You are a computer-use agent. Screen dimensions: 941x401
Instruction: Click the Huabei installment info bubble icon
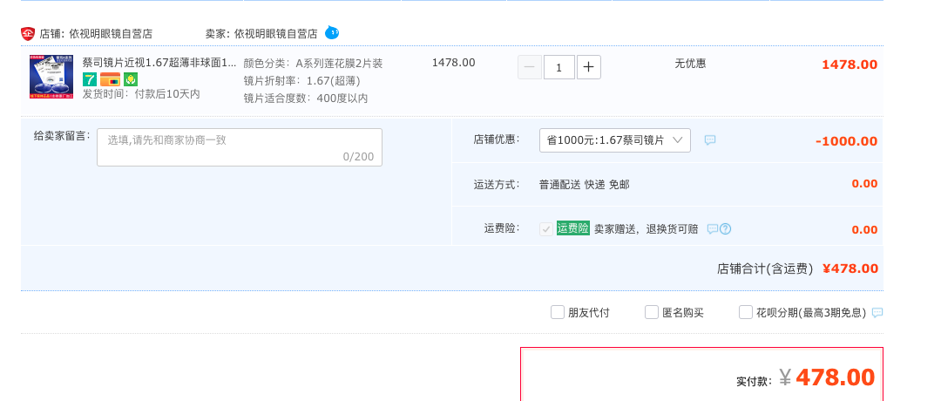877,313
